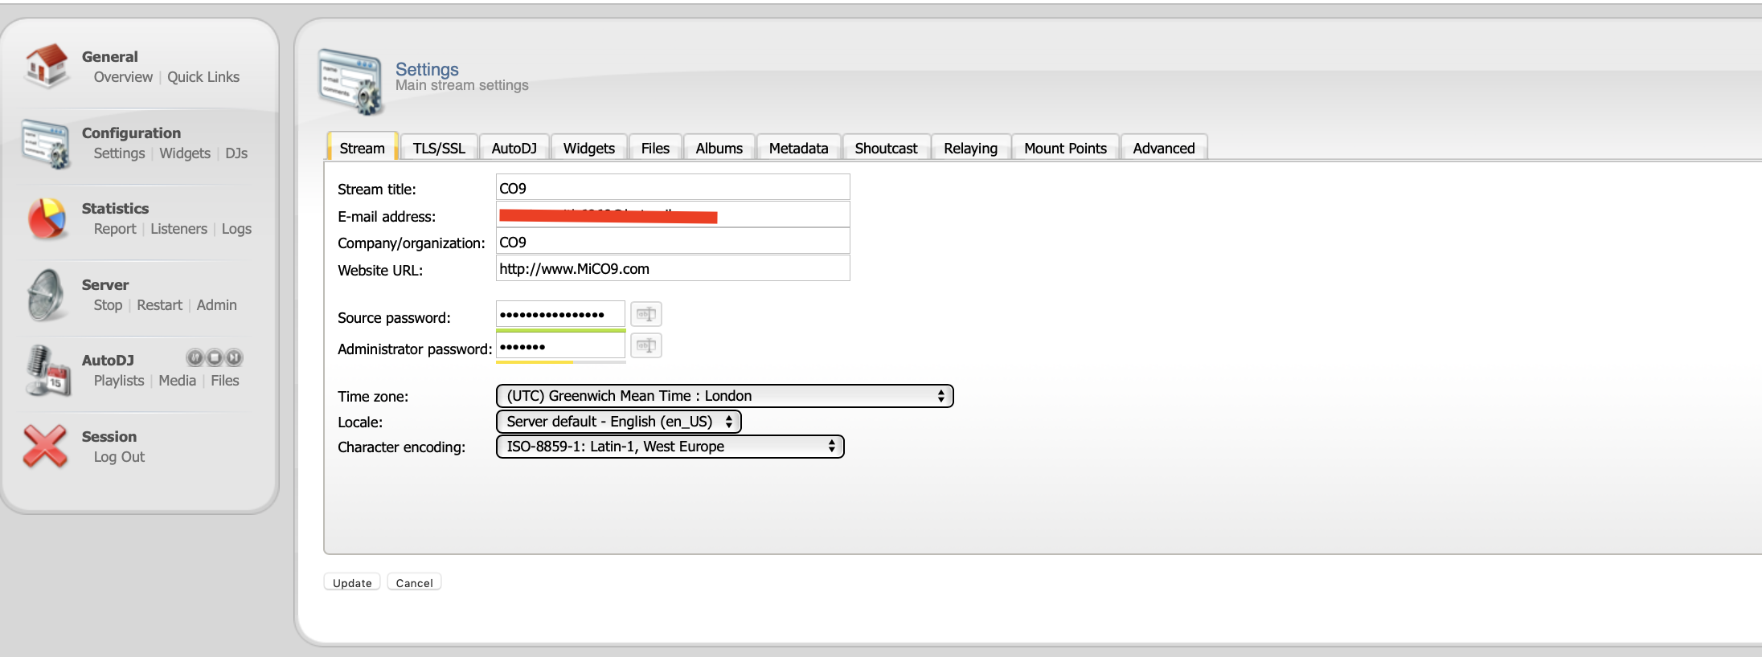This screenshot has width=1762, height=657.
Task: Click the first AutoDJ round control button
Action: (x=195, y=357)
